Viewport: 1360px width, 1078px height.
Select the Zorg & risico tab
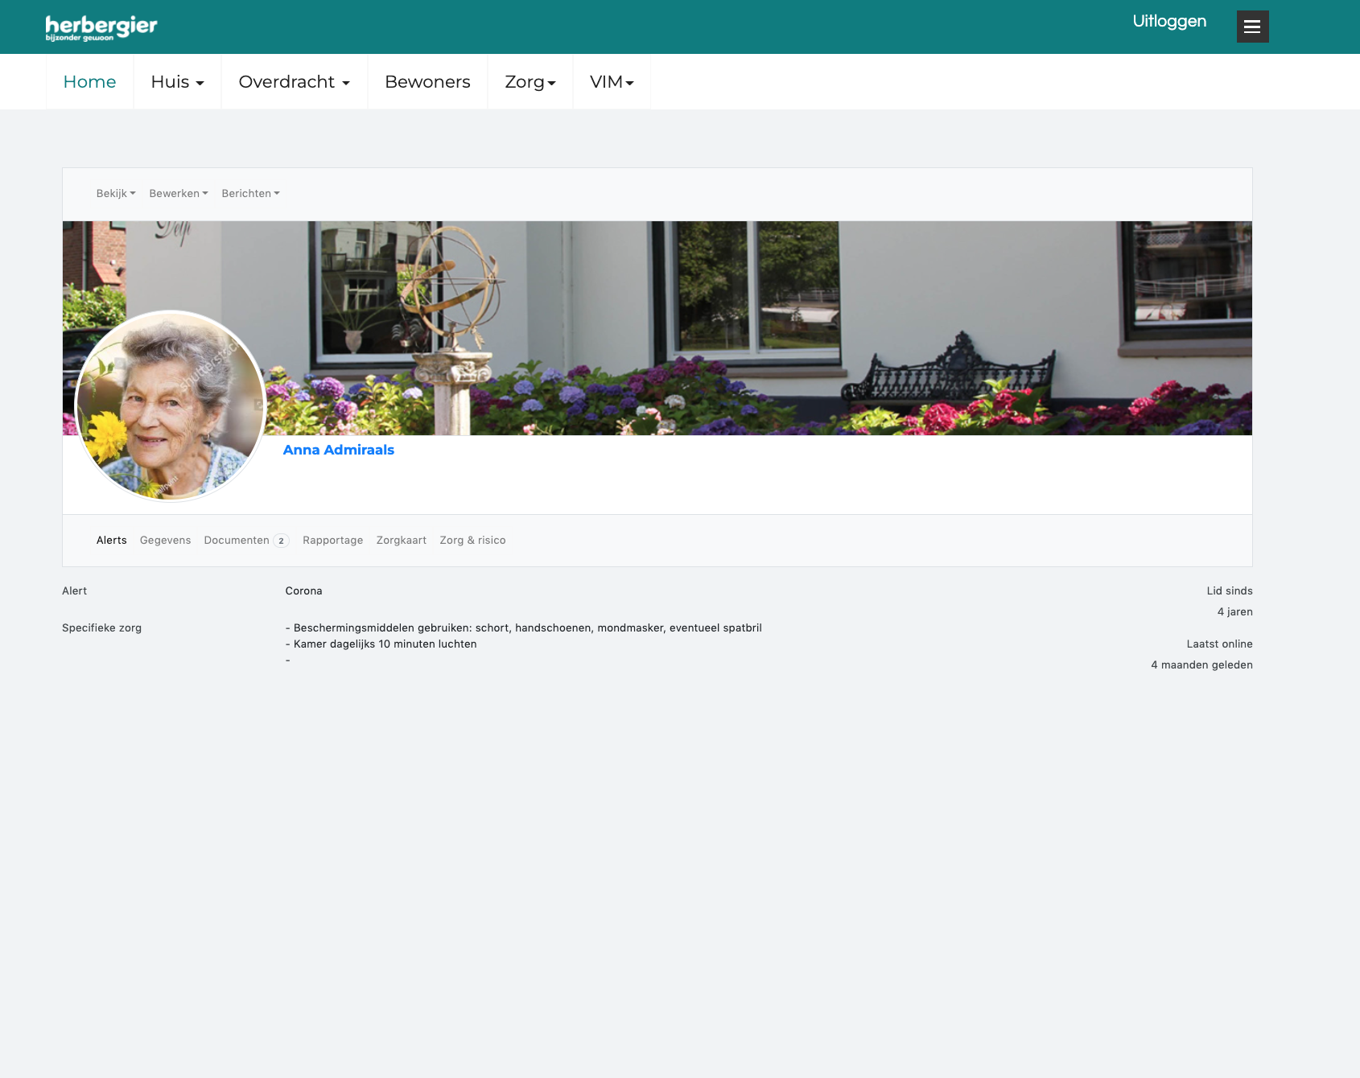472,541
